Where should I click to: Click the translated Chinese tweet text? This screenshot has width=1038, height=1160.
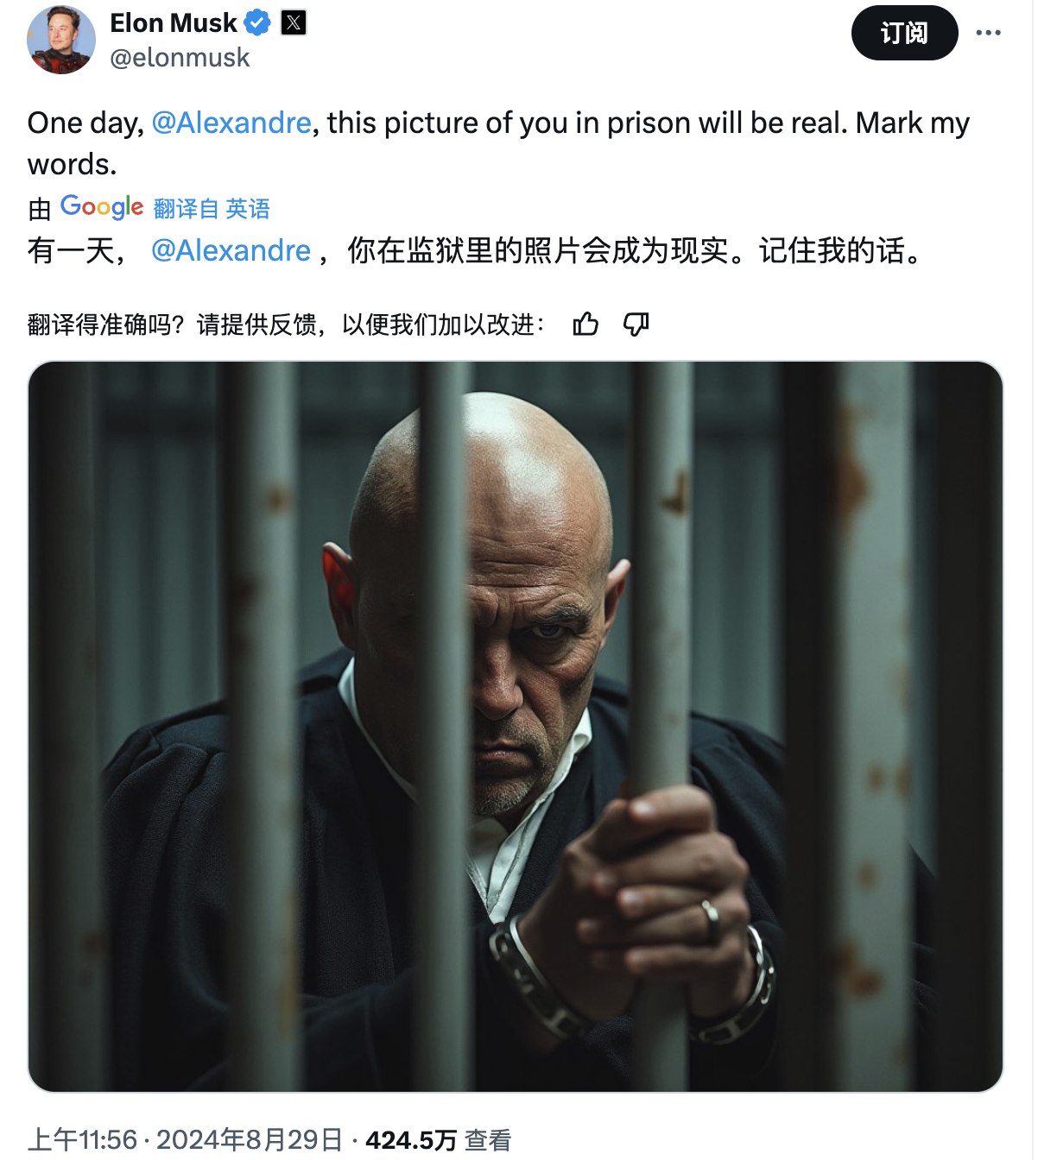(x=475, y=250)
